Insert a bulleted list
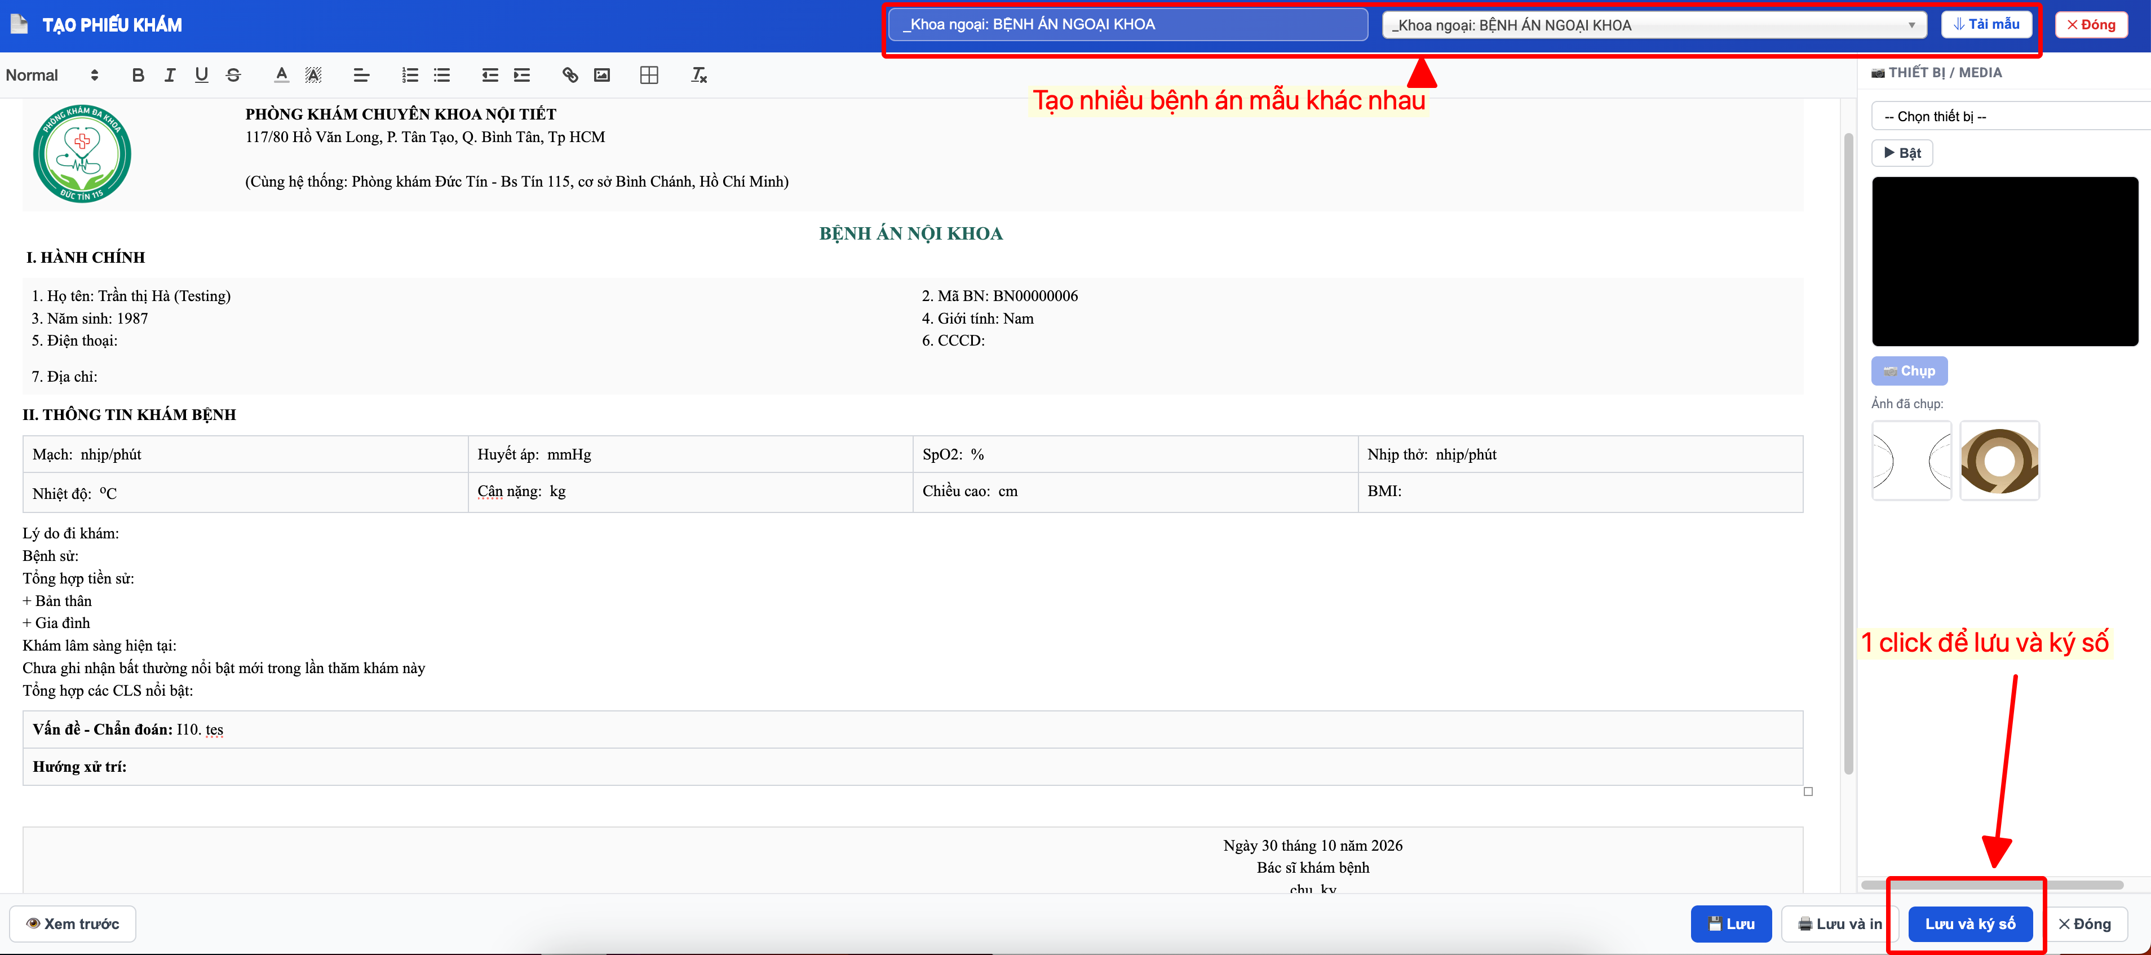This screenshot has width=2151, height=955. tap(442, 75)
